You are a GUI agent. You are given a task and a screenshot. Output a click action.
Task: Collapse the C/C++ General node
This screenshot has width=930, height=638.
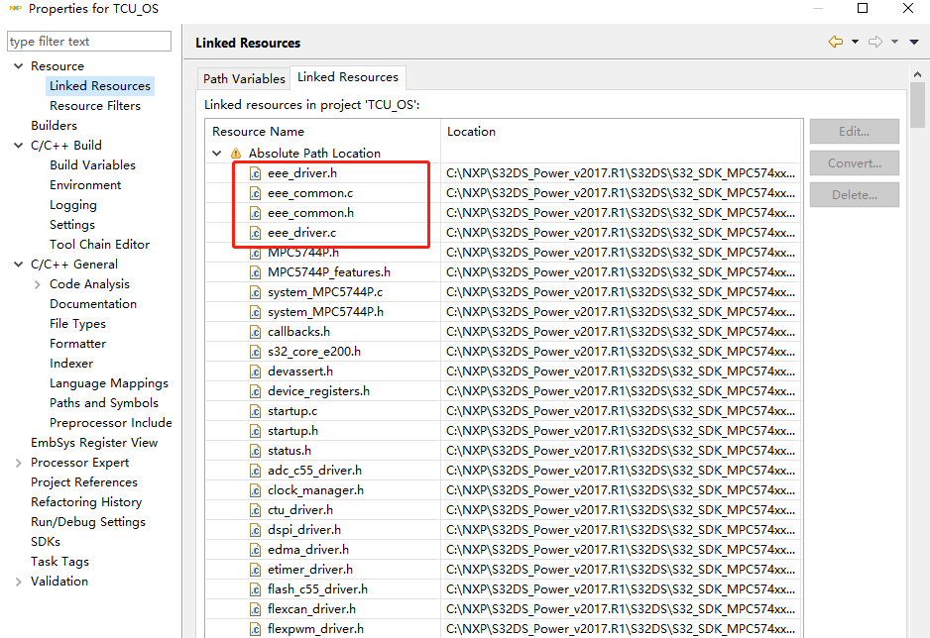[19, 265]
